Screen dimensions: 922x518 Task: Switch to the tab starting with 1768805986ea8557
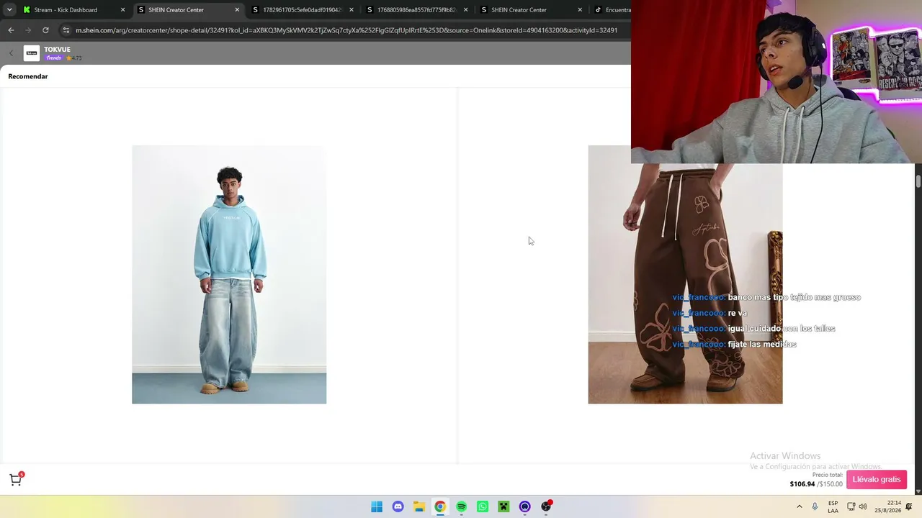tap(416, 10)
